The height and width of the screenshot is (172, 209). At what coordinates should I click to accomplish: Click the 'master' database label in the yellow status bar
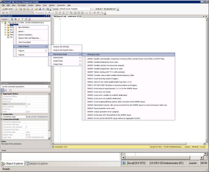click(187, 147)
